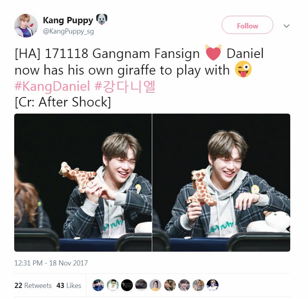Viewport: 308px width, 299px height.
Task: Open the @KangPuppy_sg handle
Action: click(x=68, y=32)
